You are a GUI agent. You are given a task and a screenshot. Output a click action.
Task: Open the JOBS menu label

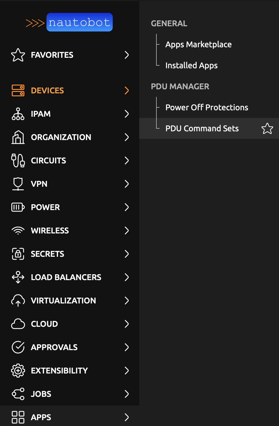tap(41, 394)
